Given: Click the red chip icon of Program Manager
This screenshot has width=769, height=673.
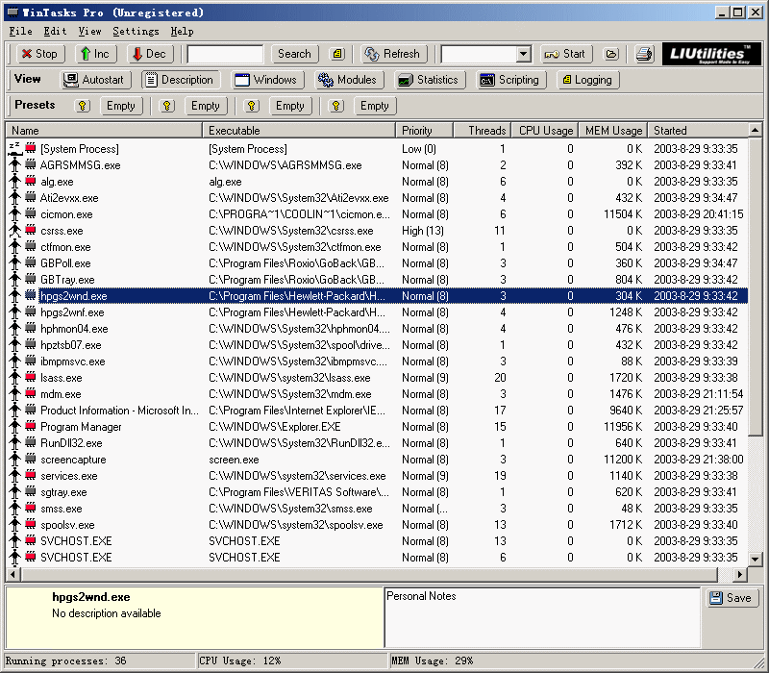Looking at the screenshot, I should tap(31, 426).
